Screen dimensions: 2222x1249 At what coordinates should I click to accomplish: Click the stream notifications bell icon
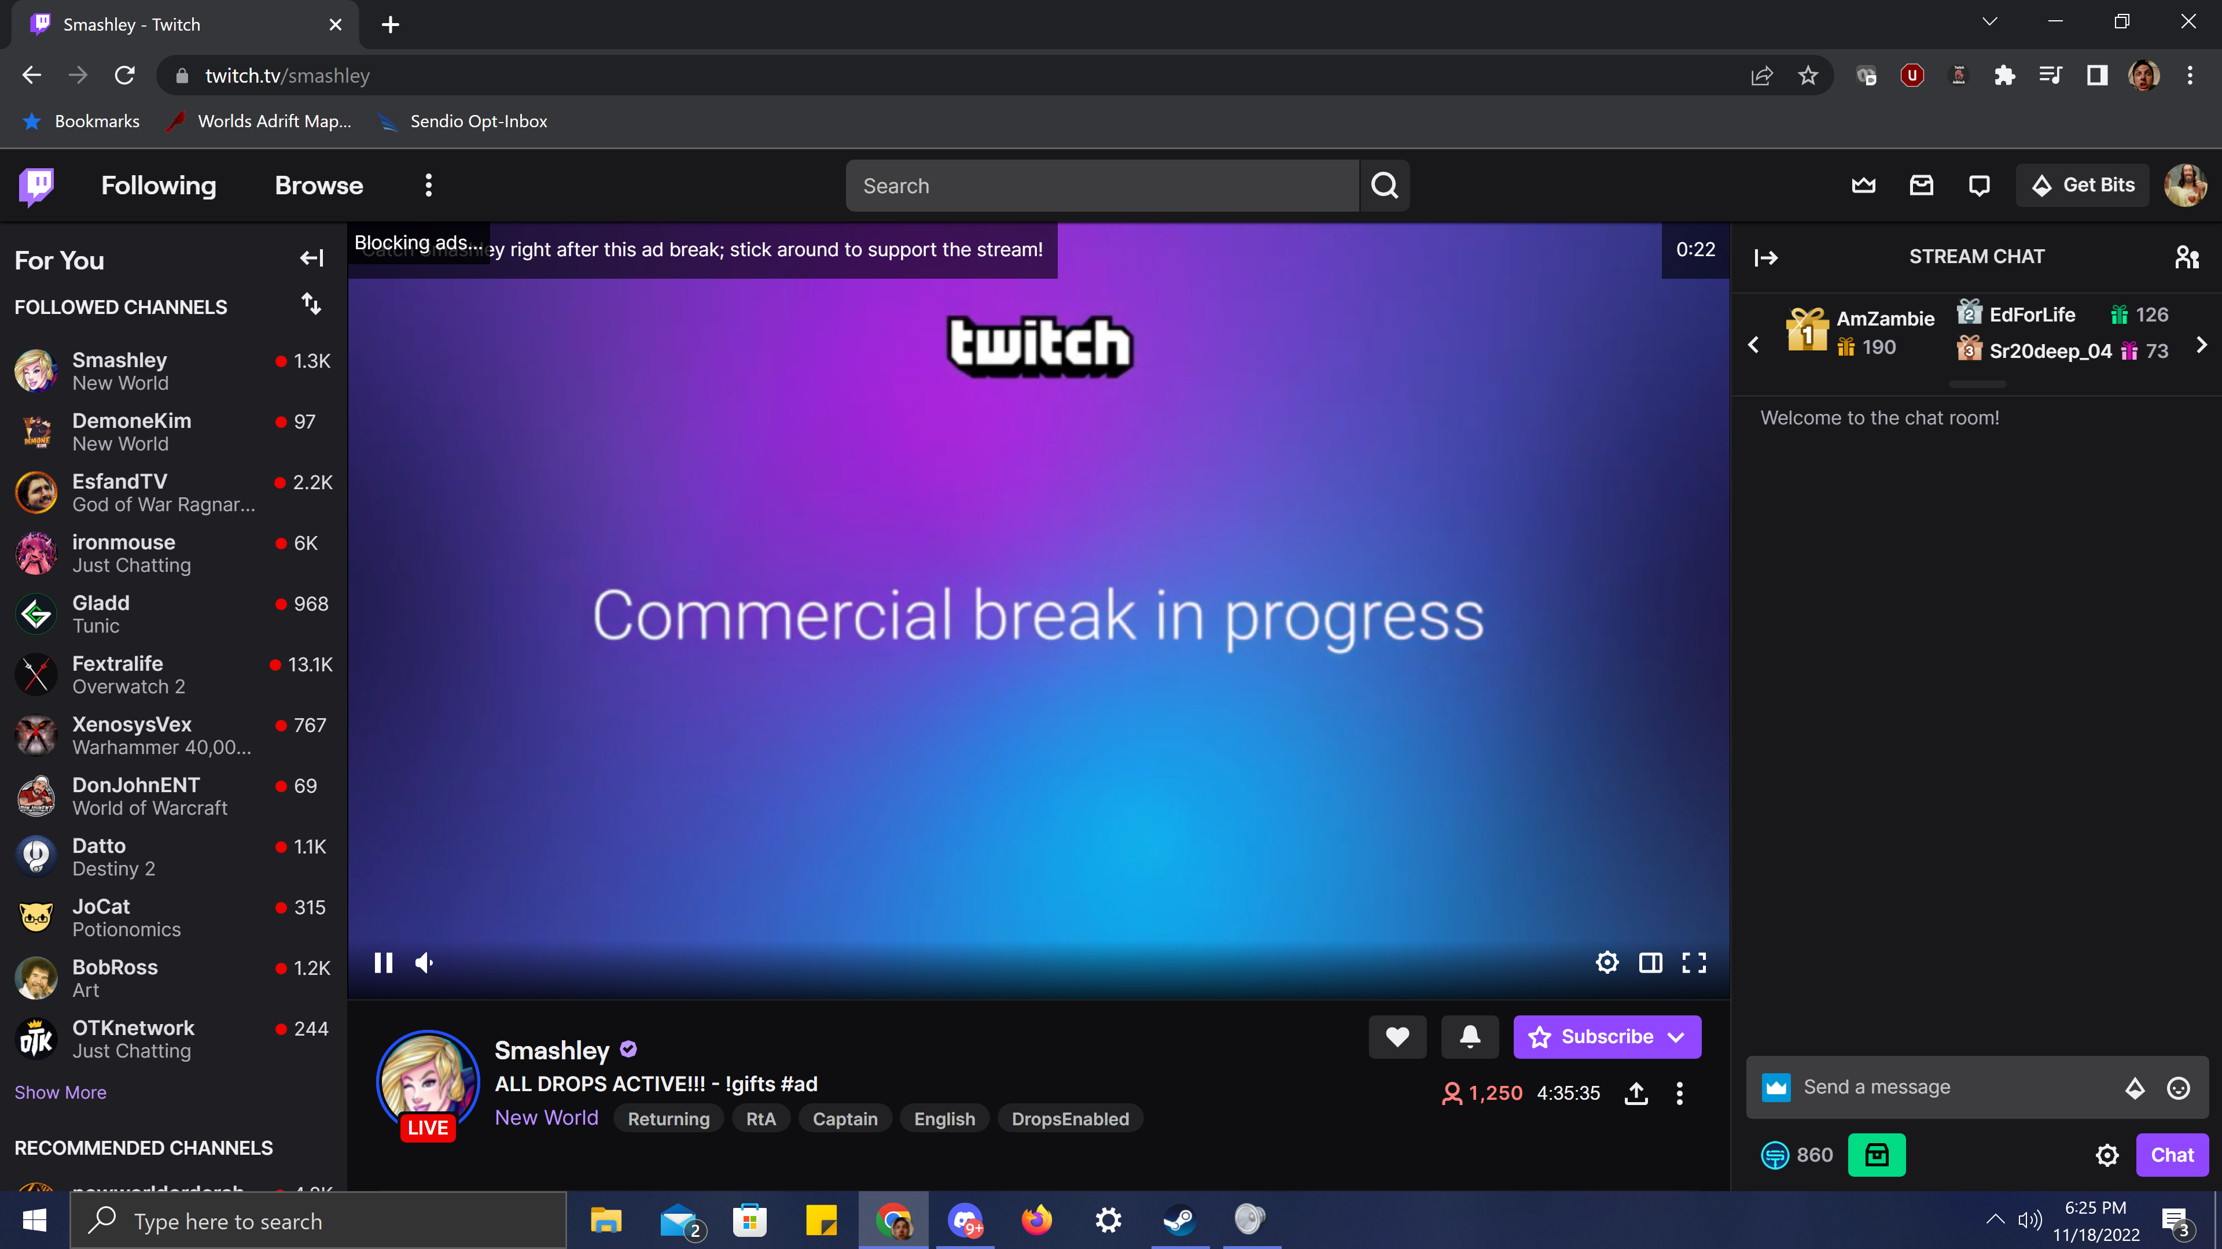coord(1470,1037)
